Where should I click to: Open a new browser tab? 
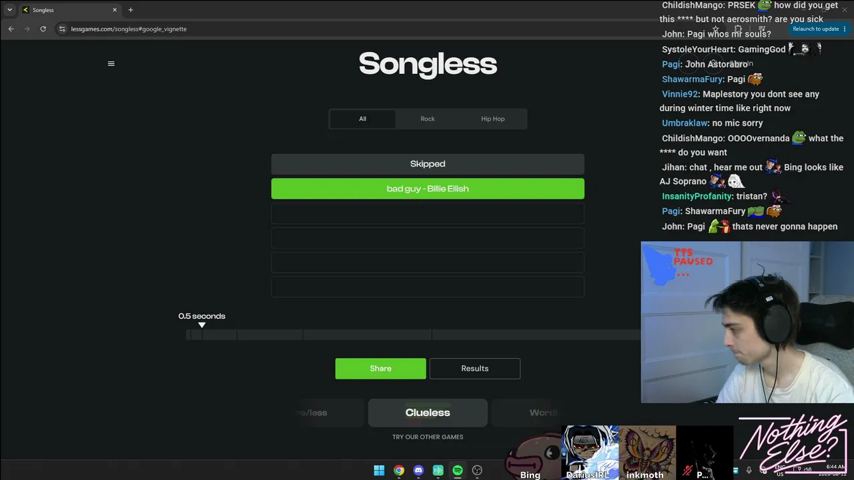[131, 10]
